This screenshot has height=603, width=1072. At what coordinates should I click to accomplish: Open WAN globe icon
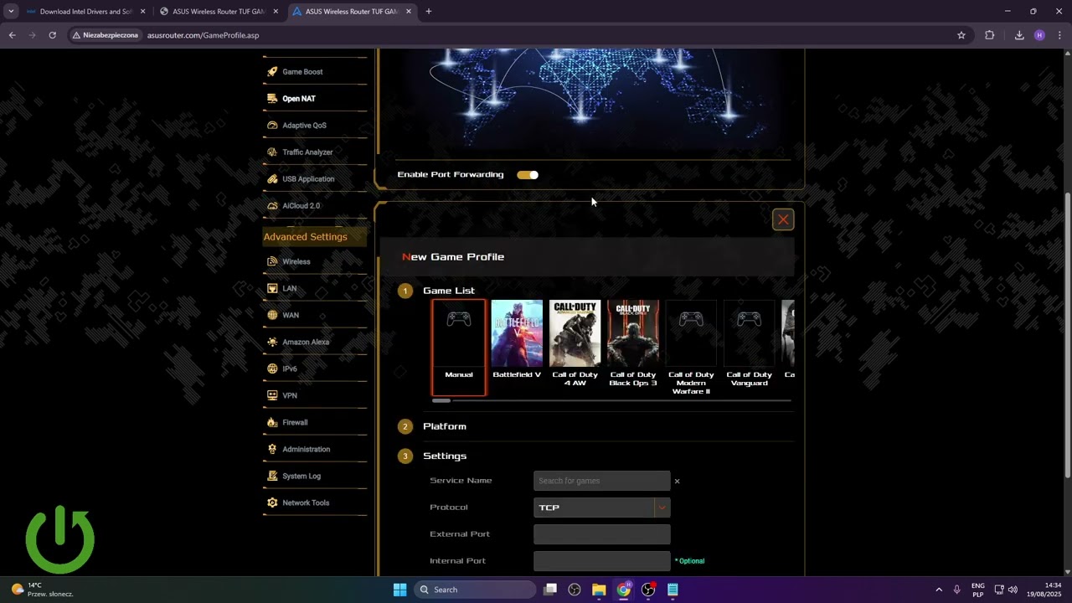(x=272, y=315)
